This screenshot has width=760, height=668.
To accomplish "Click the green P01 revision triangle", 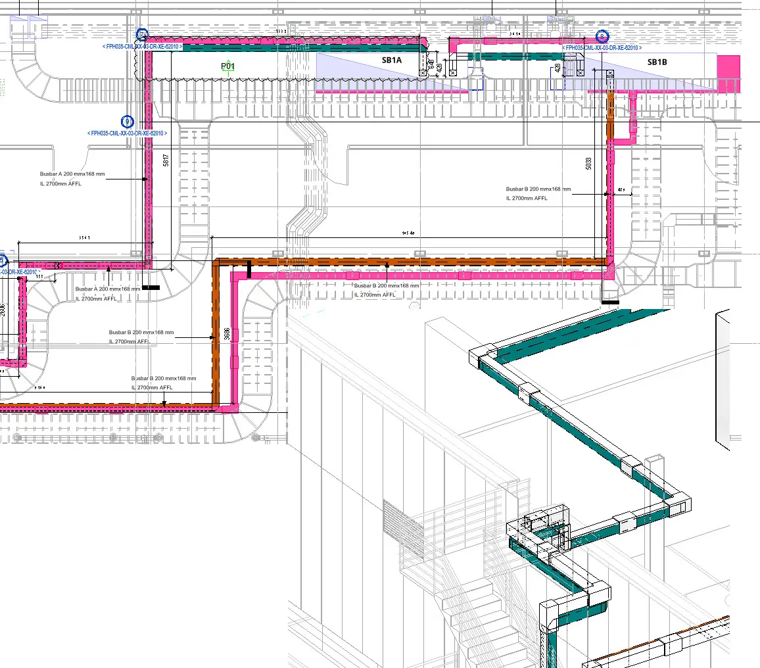I will click(227, 66).
